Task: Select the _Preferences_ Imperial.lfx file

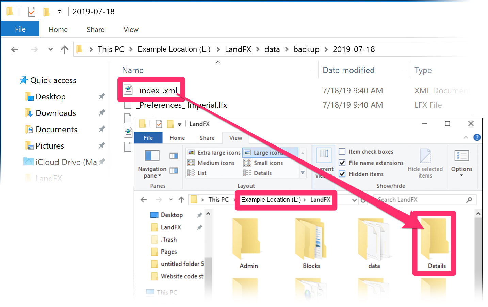Action: [181, 105]
